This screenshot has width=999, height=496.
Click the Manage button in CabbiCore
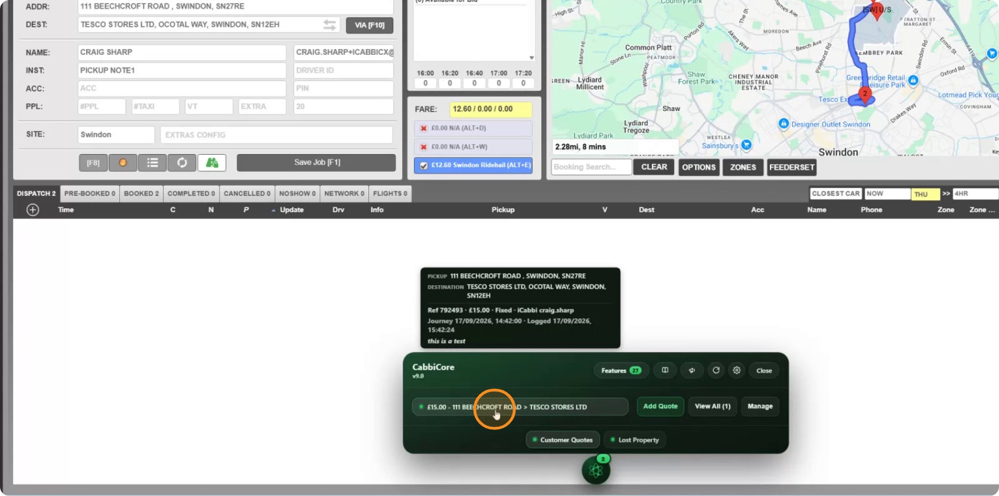coord(760,406)
